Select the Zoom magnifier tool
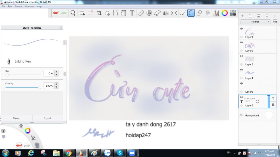The height and width of the screenshot is (157, 280). pyautogui.click(x=73, y=13)
